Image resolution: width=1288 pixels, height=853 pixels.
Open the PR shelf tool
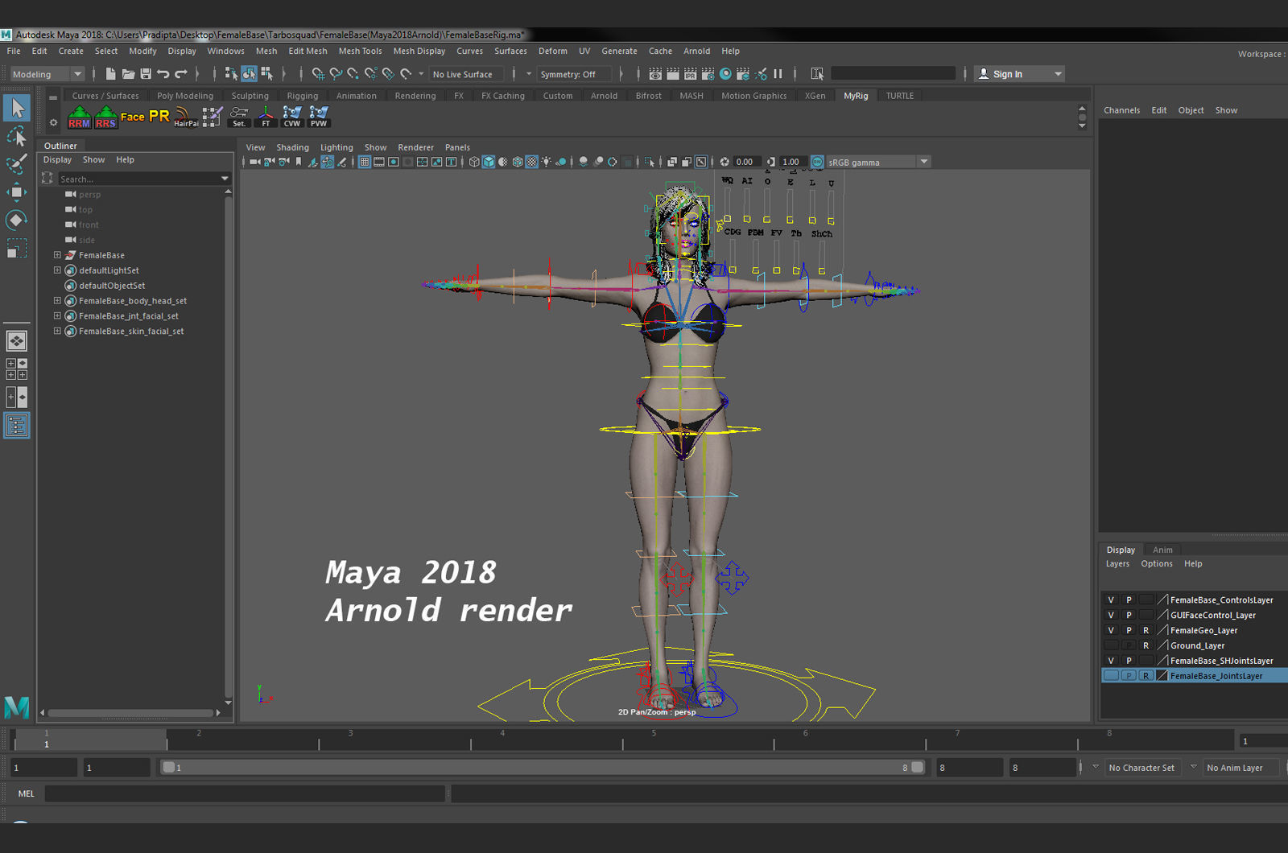pos(159,117)
